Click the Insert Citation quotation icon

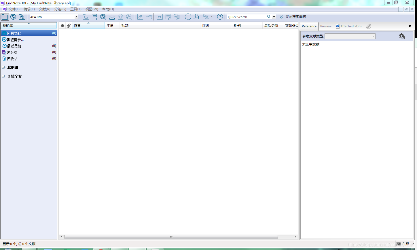pos(160,17)
